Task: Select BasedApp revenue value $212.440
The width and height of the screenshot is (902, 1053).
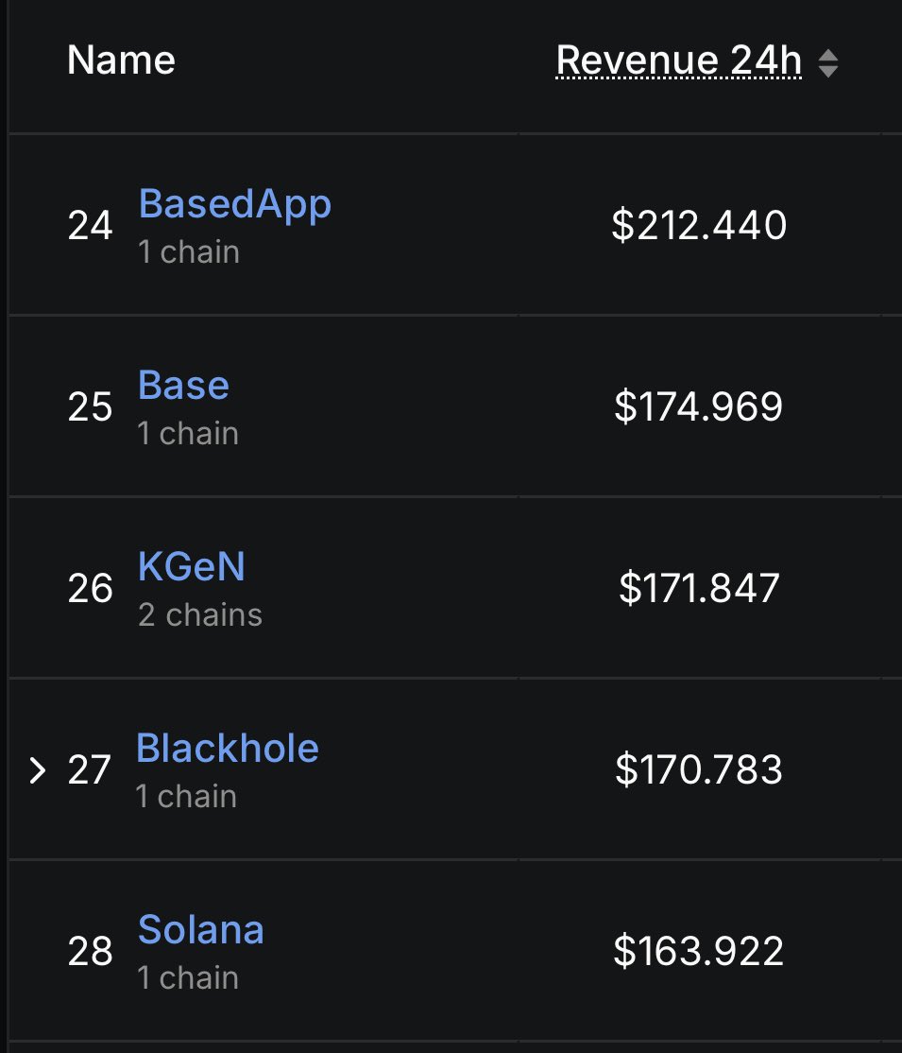Action: 699,225
